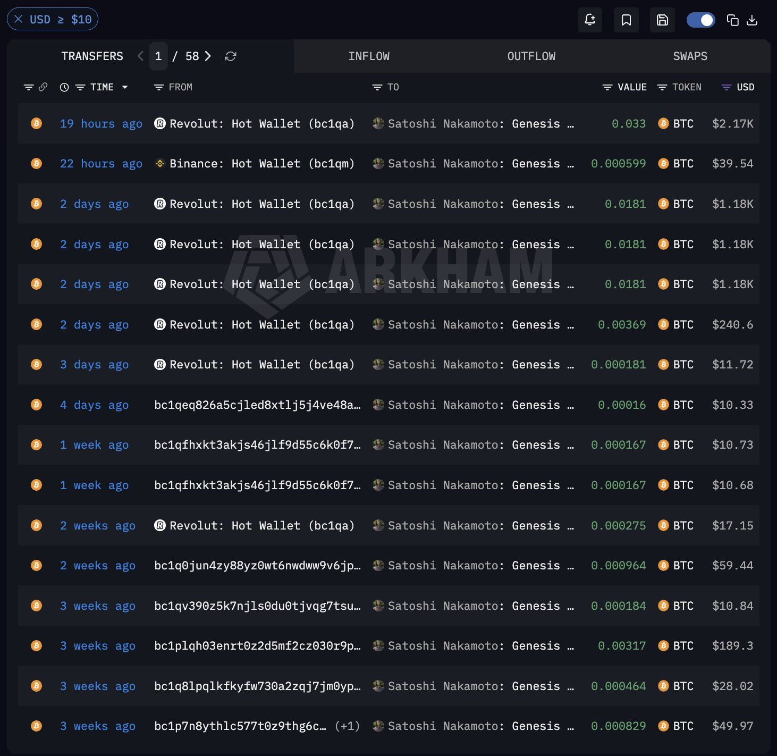Open the 19 hours ago transaction
Screen dimensions: 777x756
(x=101, y=124)
